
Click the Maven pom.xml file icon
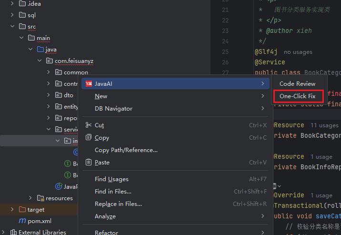coord(22,221)
